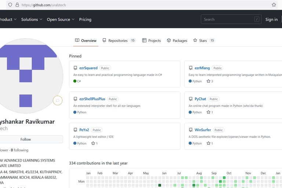Open the PeYx2 repository
The width and height of the screenshot is (282, 188).
(84, 130)
